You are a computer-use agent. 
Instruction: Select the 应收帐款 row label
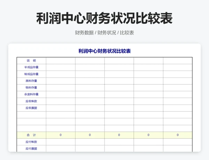click(31, 101)
